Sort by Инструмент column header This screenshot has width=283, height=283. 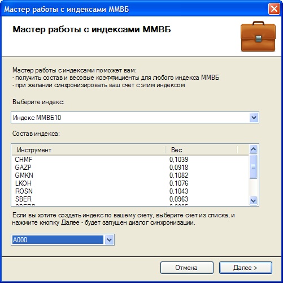point(89,150)
